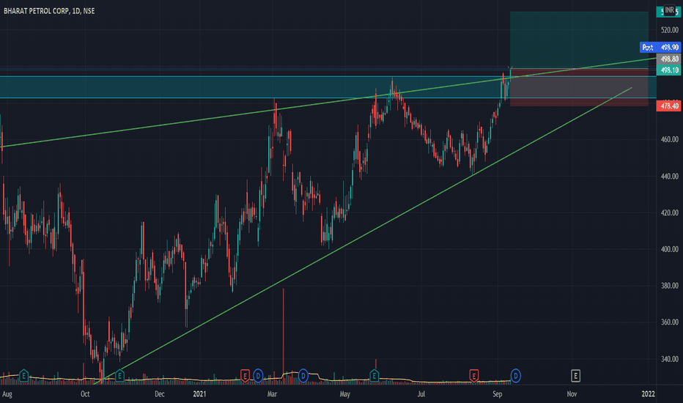This screenshot has width=683, height=403.
Task: Select the green long-position target zone
Action: point(579,40)
